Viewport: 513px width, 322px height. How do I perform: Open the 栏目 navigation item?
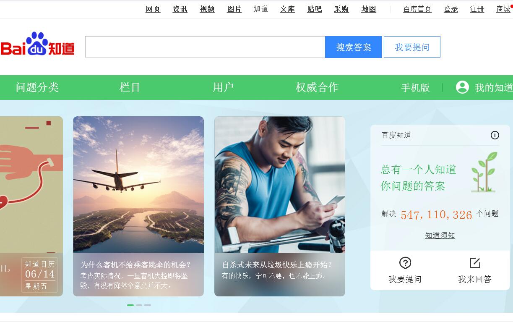(x=130, y=87)
